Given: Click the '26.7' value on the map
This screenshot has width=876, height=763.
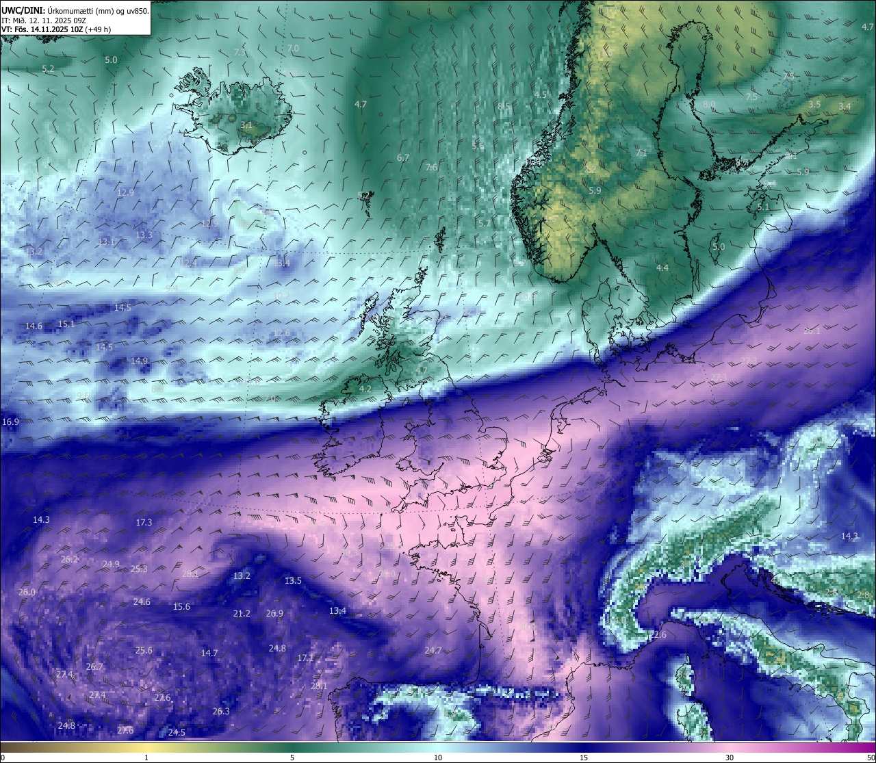Looking at the screenshot, I should pos(94,667).
